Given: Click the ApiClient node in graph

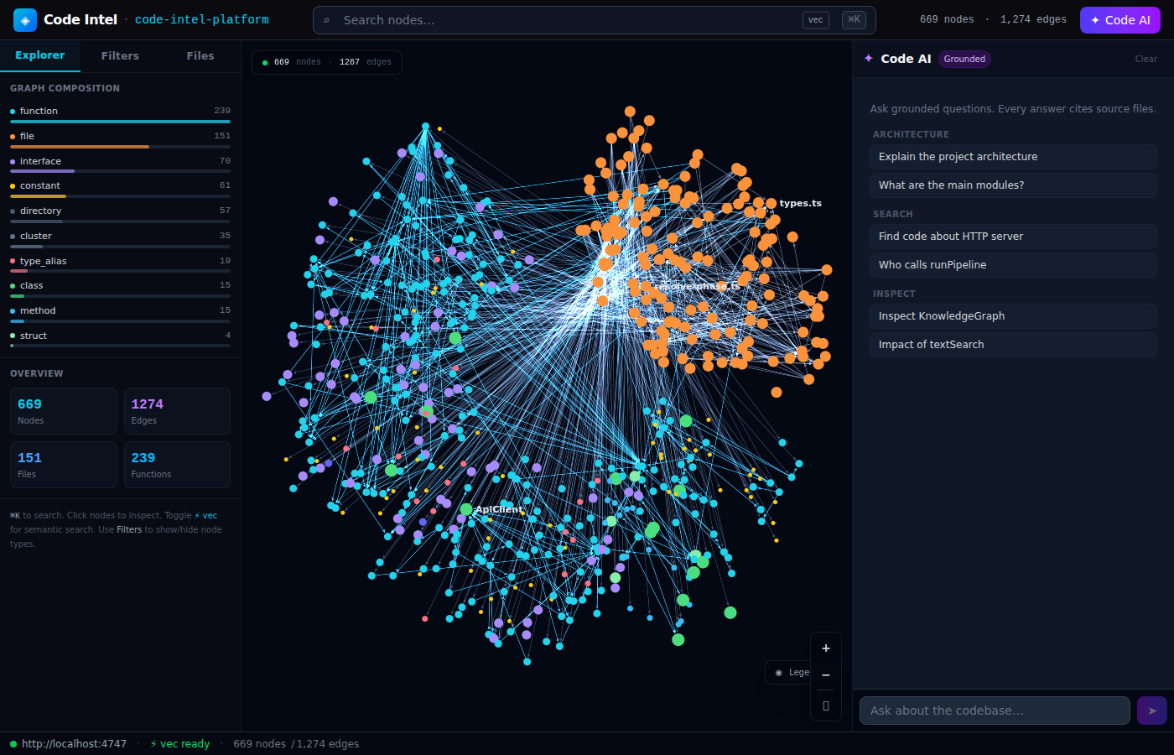Looking at the screenshot, I should [x=466, y=509].
